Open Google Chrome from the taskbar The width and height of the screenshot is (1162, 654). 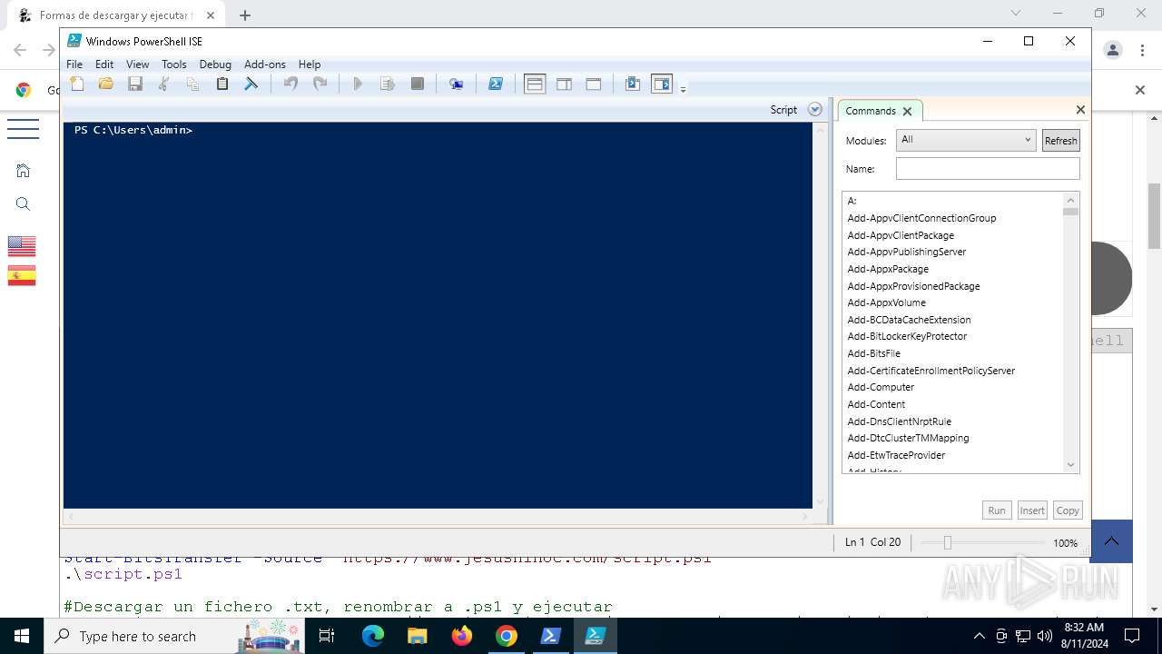pos(507,636)
